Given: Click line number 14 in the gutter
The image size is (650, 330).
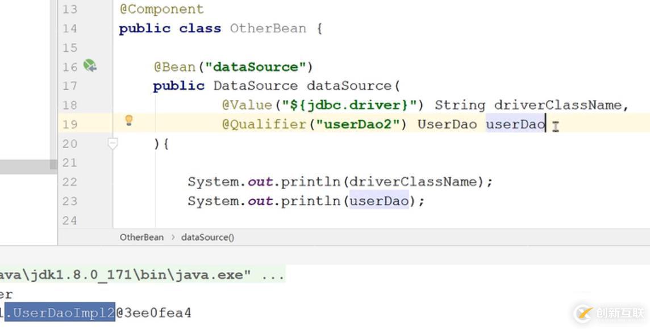Looking at the screenshot, I should [x=70, y=28].
